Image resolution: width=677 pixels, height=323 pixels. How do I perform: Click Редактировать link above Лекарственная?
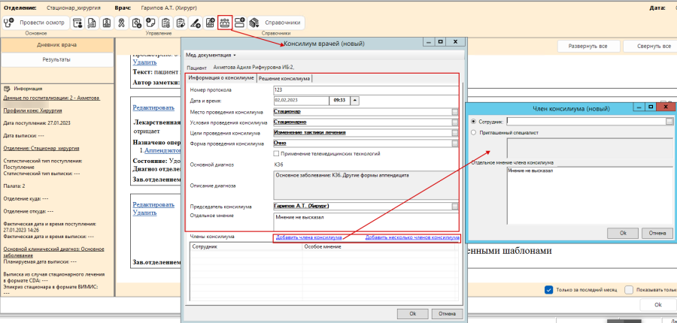(x=153, y=108)
